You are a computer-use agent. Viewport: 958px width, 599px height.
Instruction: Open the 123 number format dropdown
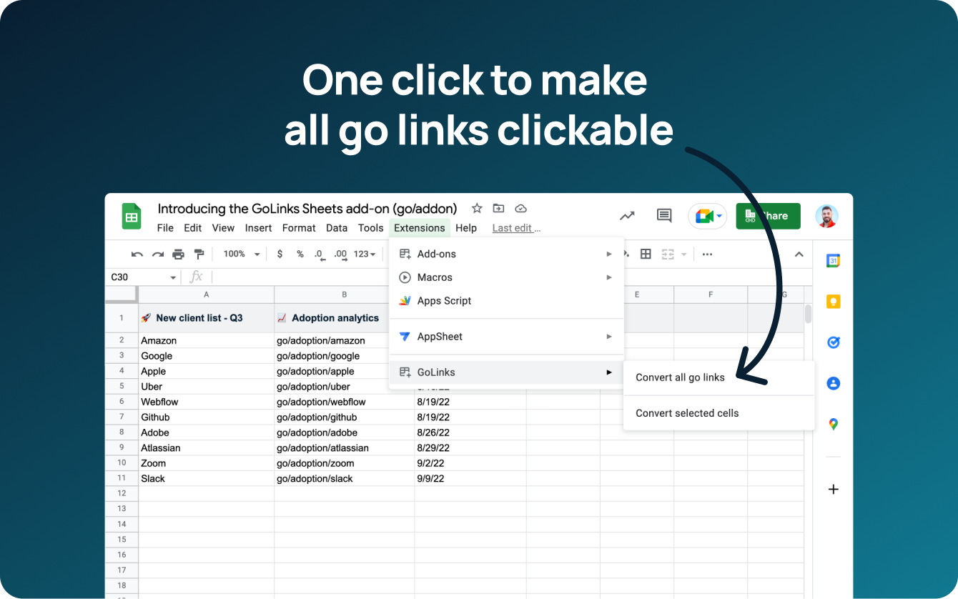click(x=363, y=254)
